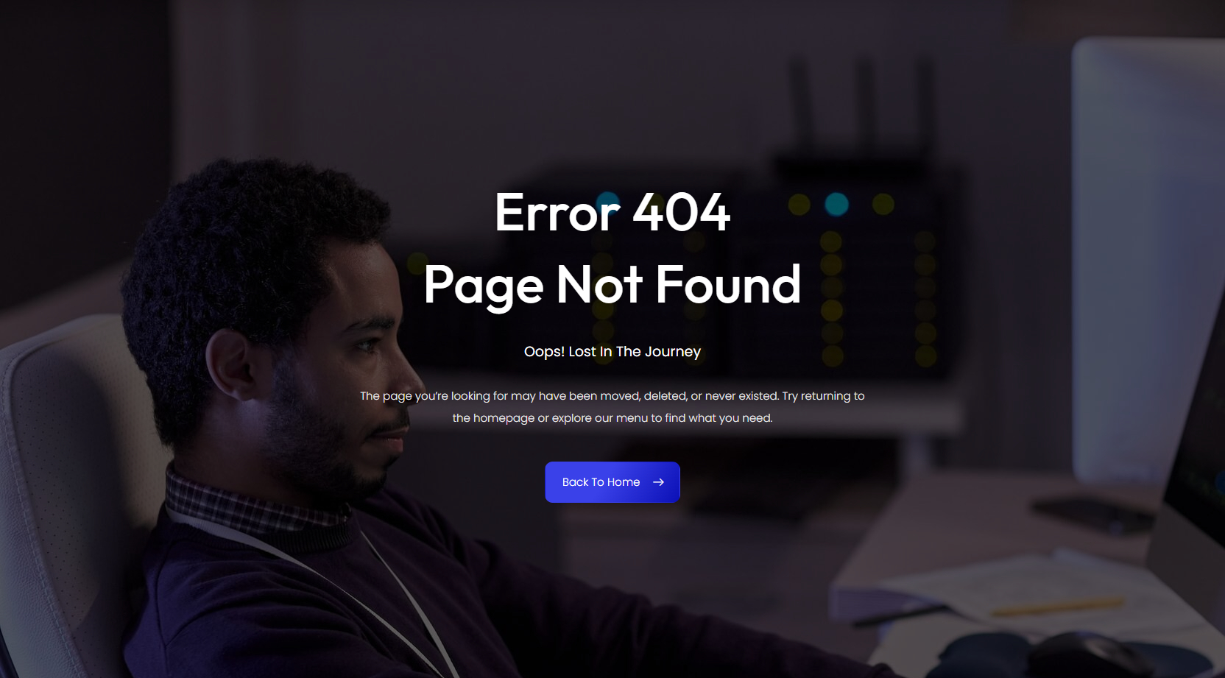Click the yellow light right of the teal light

tap(883, 204)
